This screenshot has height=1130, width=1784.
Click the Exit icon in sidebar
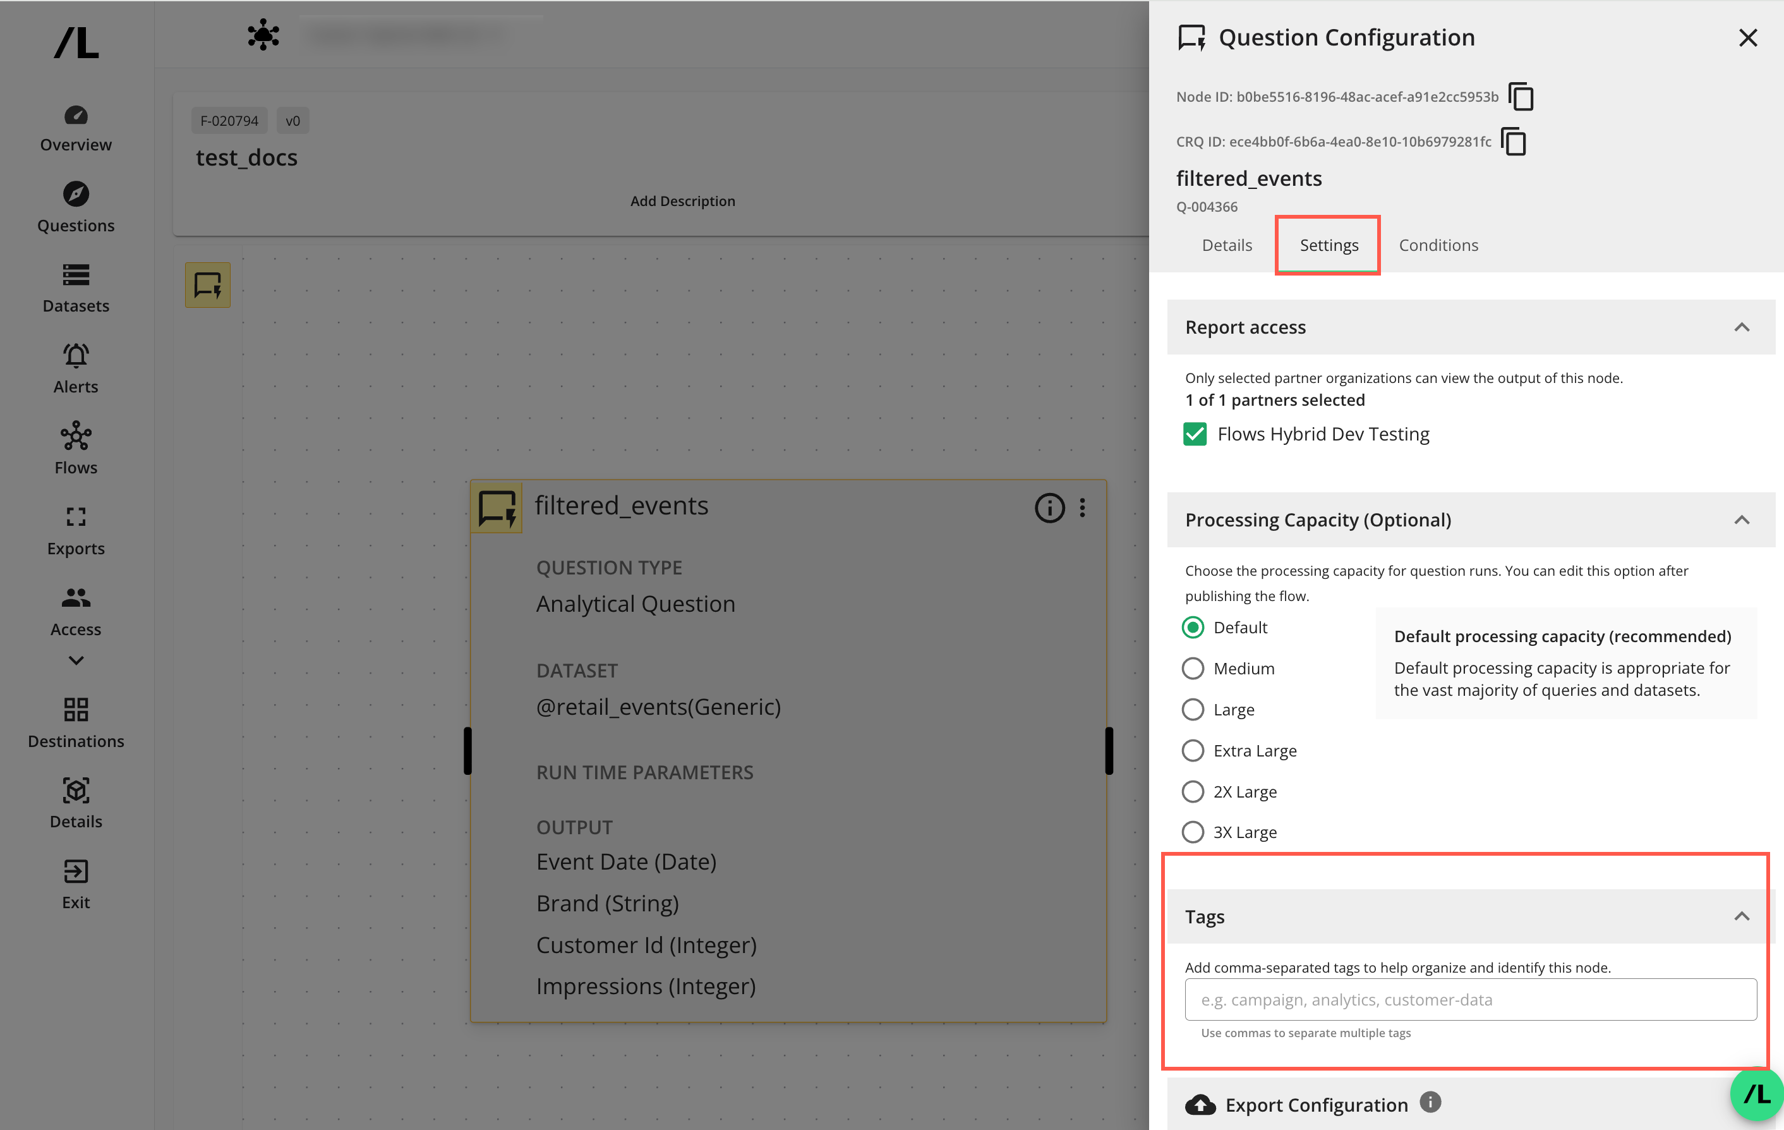[x=76, y=872]
